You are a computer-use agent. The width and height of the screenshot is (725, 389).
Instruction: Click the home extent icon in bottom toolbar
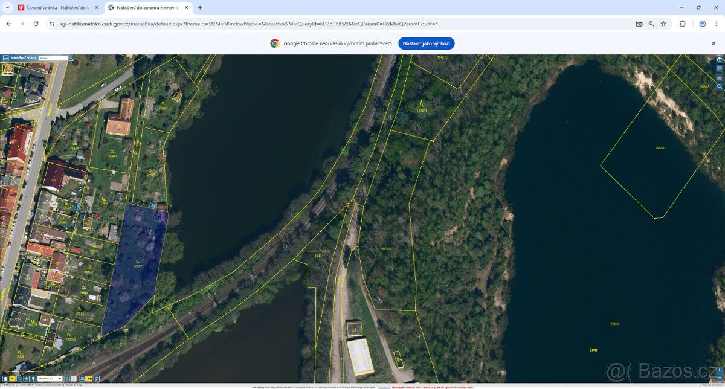[x=5, y=379]
